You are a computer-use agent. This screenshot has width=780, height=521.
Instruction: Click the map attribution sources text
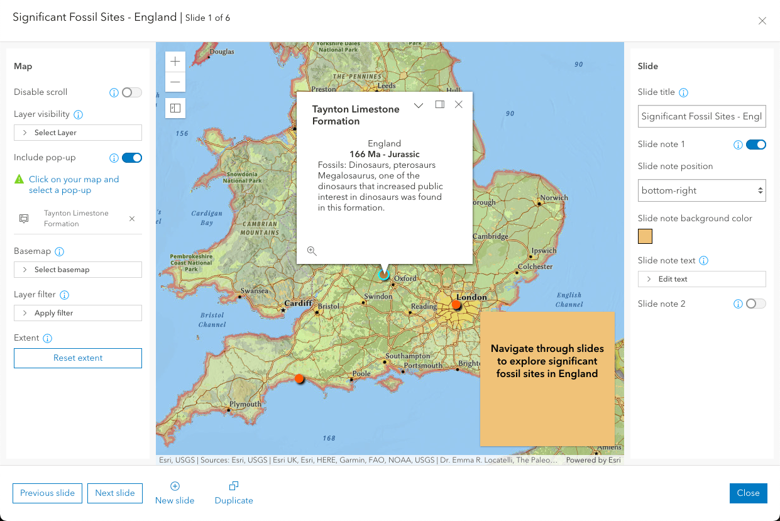[x=358, y=460]
